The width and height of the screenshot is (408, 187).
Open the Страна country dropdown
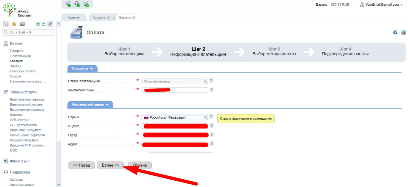[x=175, y=117]
